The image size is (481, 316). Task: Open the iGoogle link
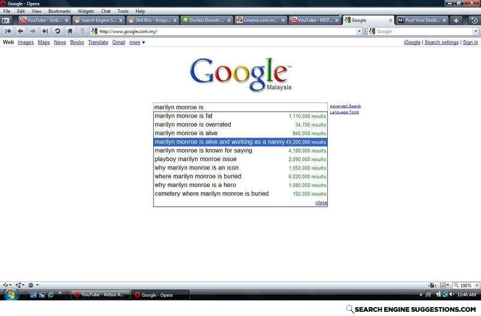tap(412, 42)
